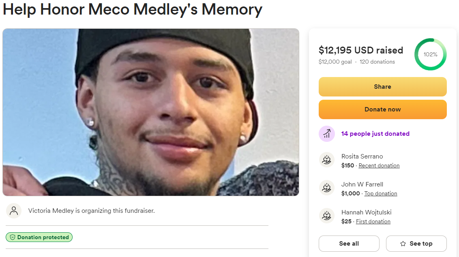Follow the Top donation link
Screen dimensions: 459x257
[x=381, y=193]
